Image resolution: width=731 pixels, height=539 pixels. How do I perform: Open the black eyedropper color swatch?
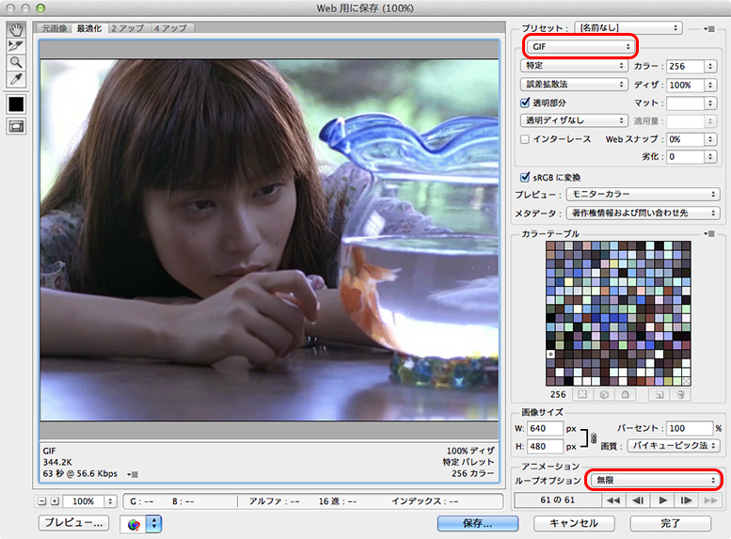tap(16, 104)
